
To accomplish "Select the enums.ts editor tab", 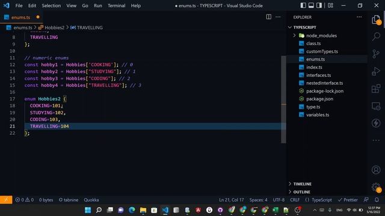I will click(x=22, y=17).
